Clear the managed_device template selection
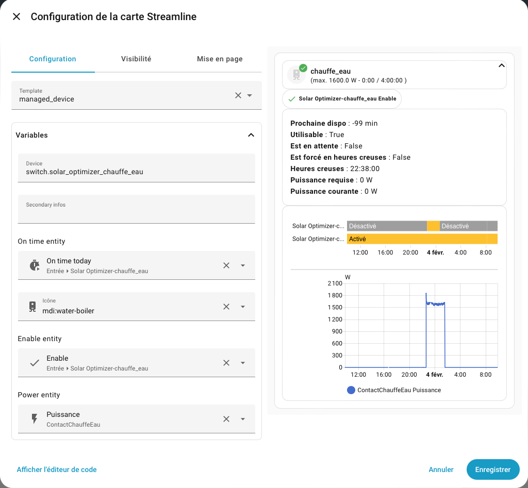 click(238, 95)
